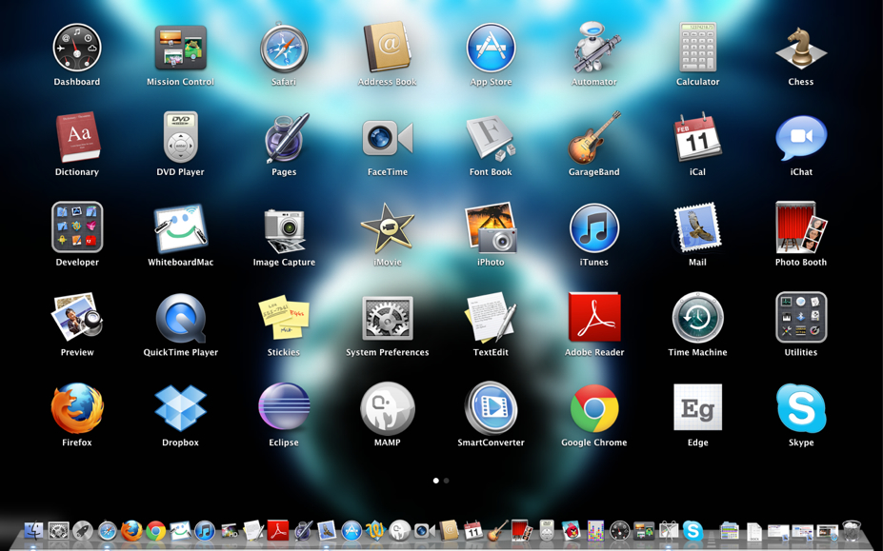Switch to second Launchpad page dot
Screen dimensions: 883x551
click(x=447, y=481)
